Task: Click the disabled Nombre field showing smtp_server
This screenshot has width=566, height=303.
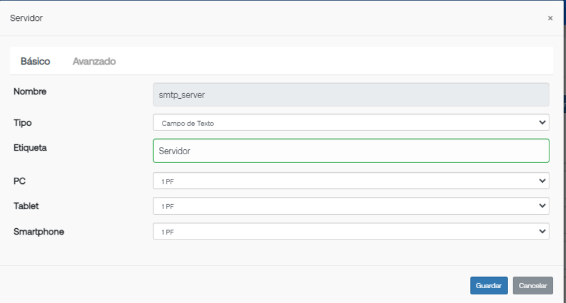Action: [x=351, y=95]
